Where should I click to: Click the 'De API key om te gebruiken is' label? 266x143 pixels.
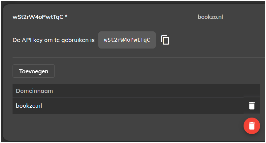click(x=53, y=40)
